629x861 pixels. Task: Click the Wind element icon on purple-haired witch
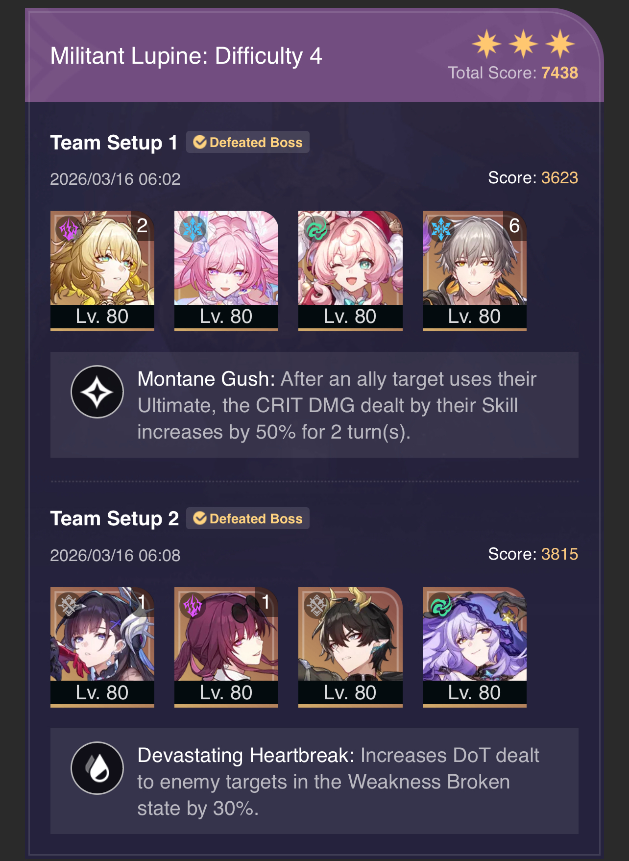tap(441, 605)
